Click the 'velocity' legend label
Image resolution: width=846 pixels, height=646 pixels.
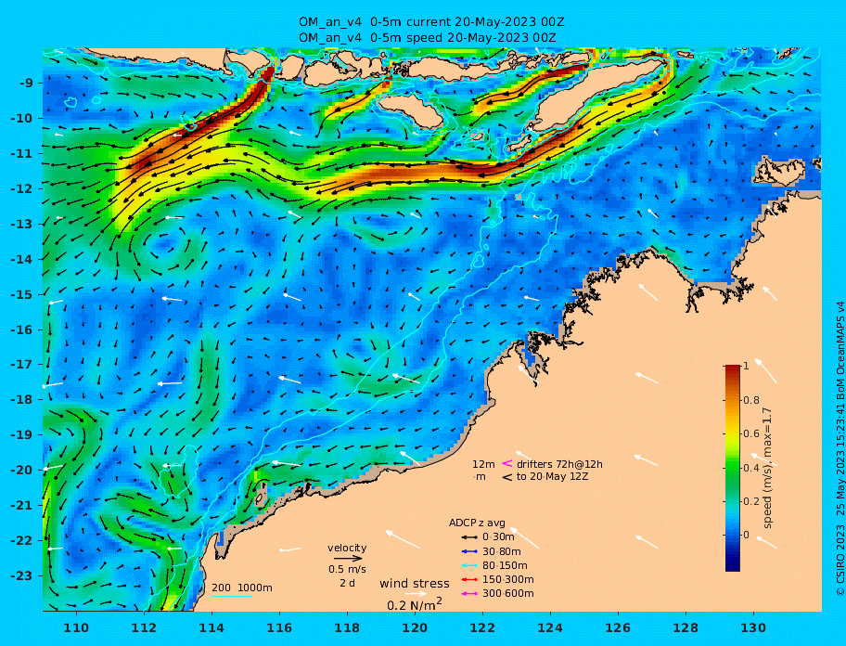pos(347,548)
